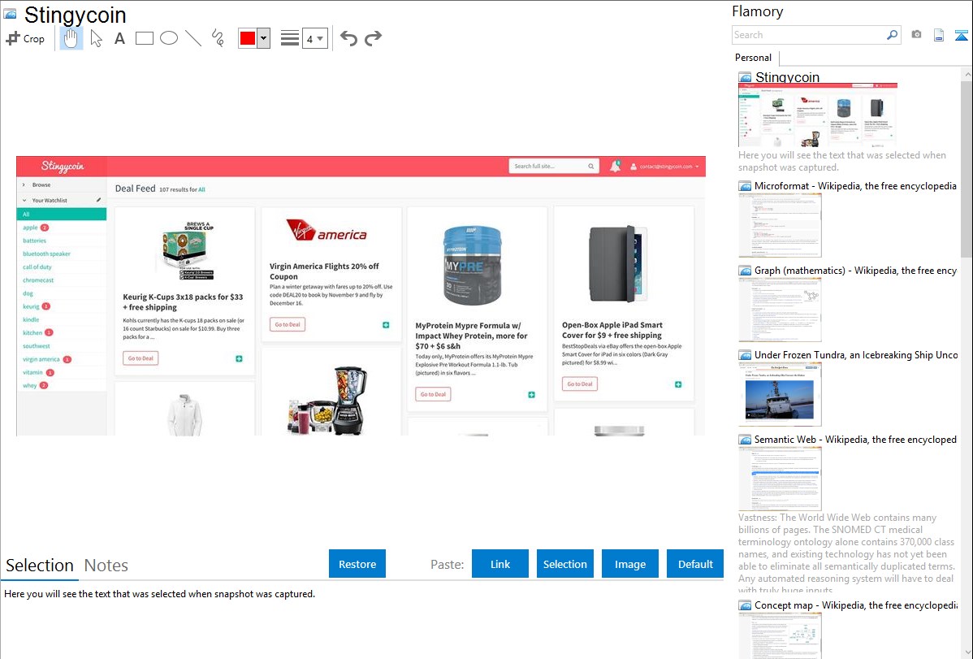Select the ellipse drawing tool
Screen dimensions: 973x659
point(169,38)
